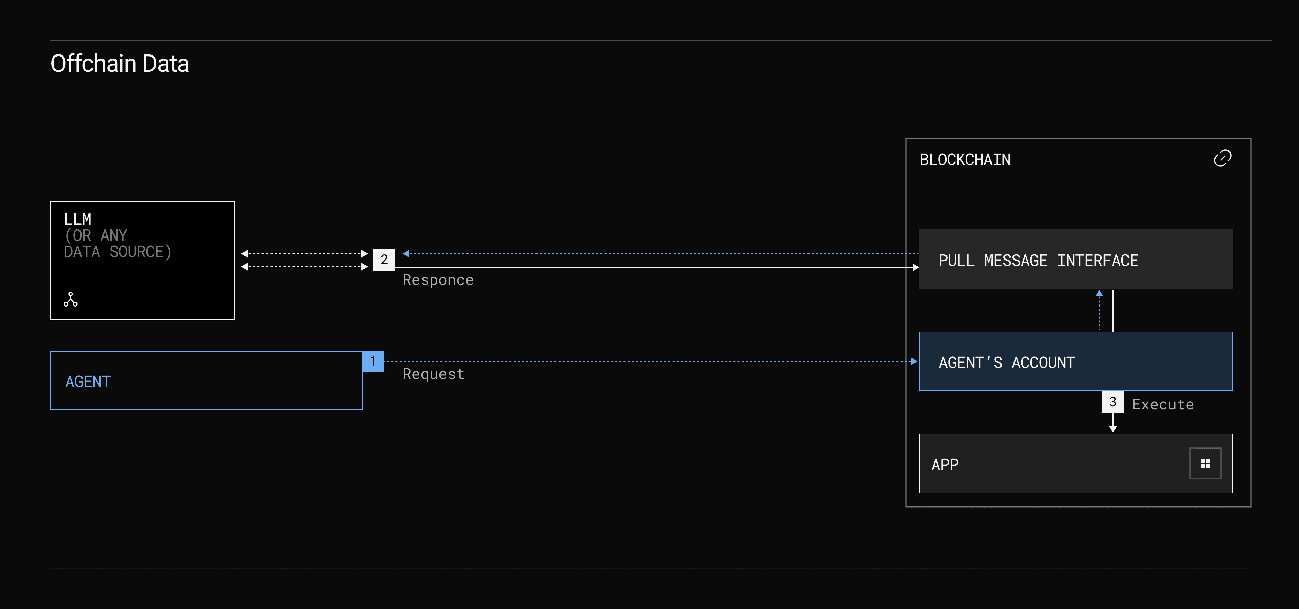This screenshot has width=1299, height=609.
Task: Click the "Offchain Data" title
Action: (x=120, y=64)
